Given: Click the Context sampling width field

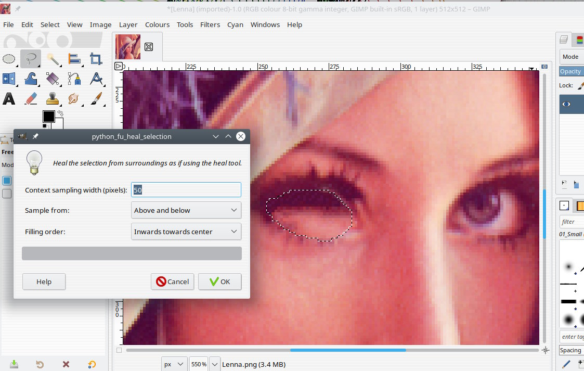Looking at the screenshot, I should tap(186, 189).
